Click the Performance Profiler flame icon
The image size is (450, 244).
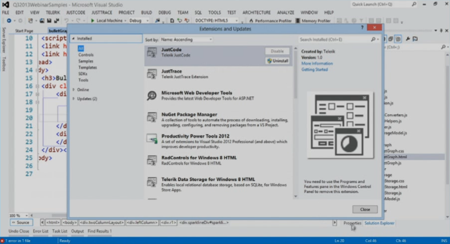[251, 21]
